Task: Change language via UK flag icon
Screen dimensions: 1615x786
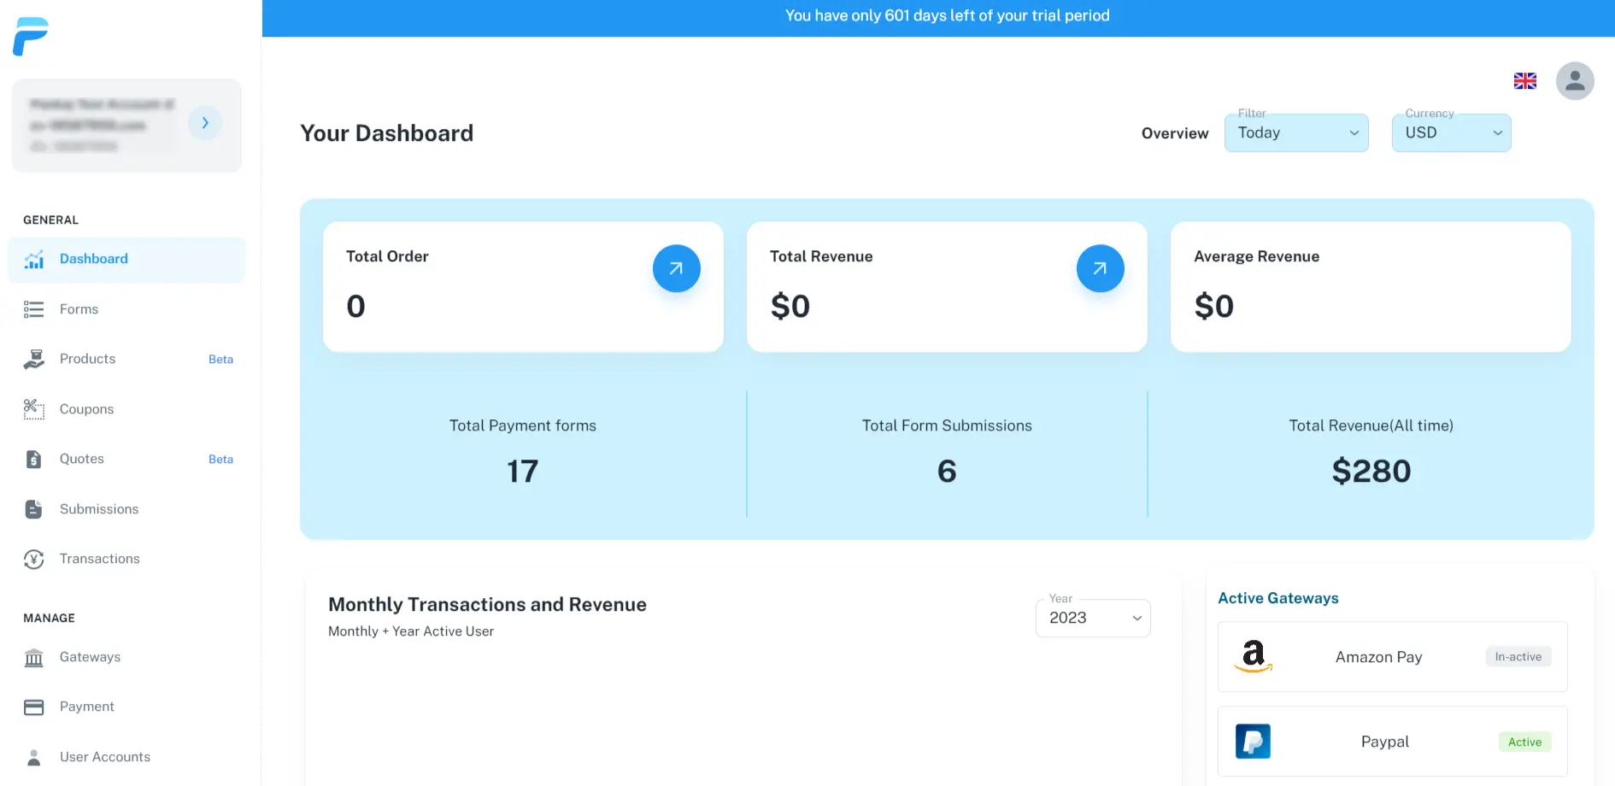Action: click(1524, 81)
